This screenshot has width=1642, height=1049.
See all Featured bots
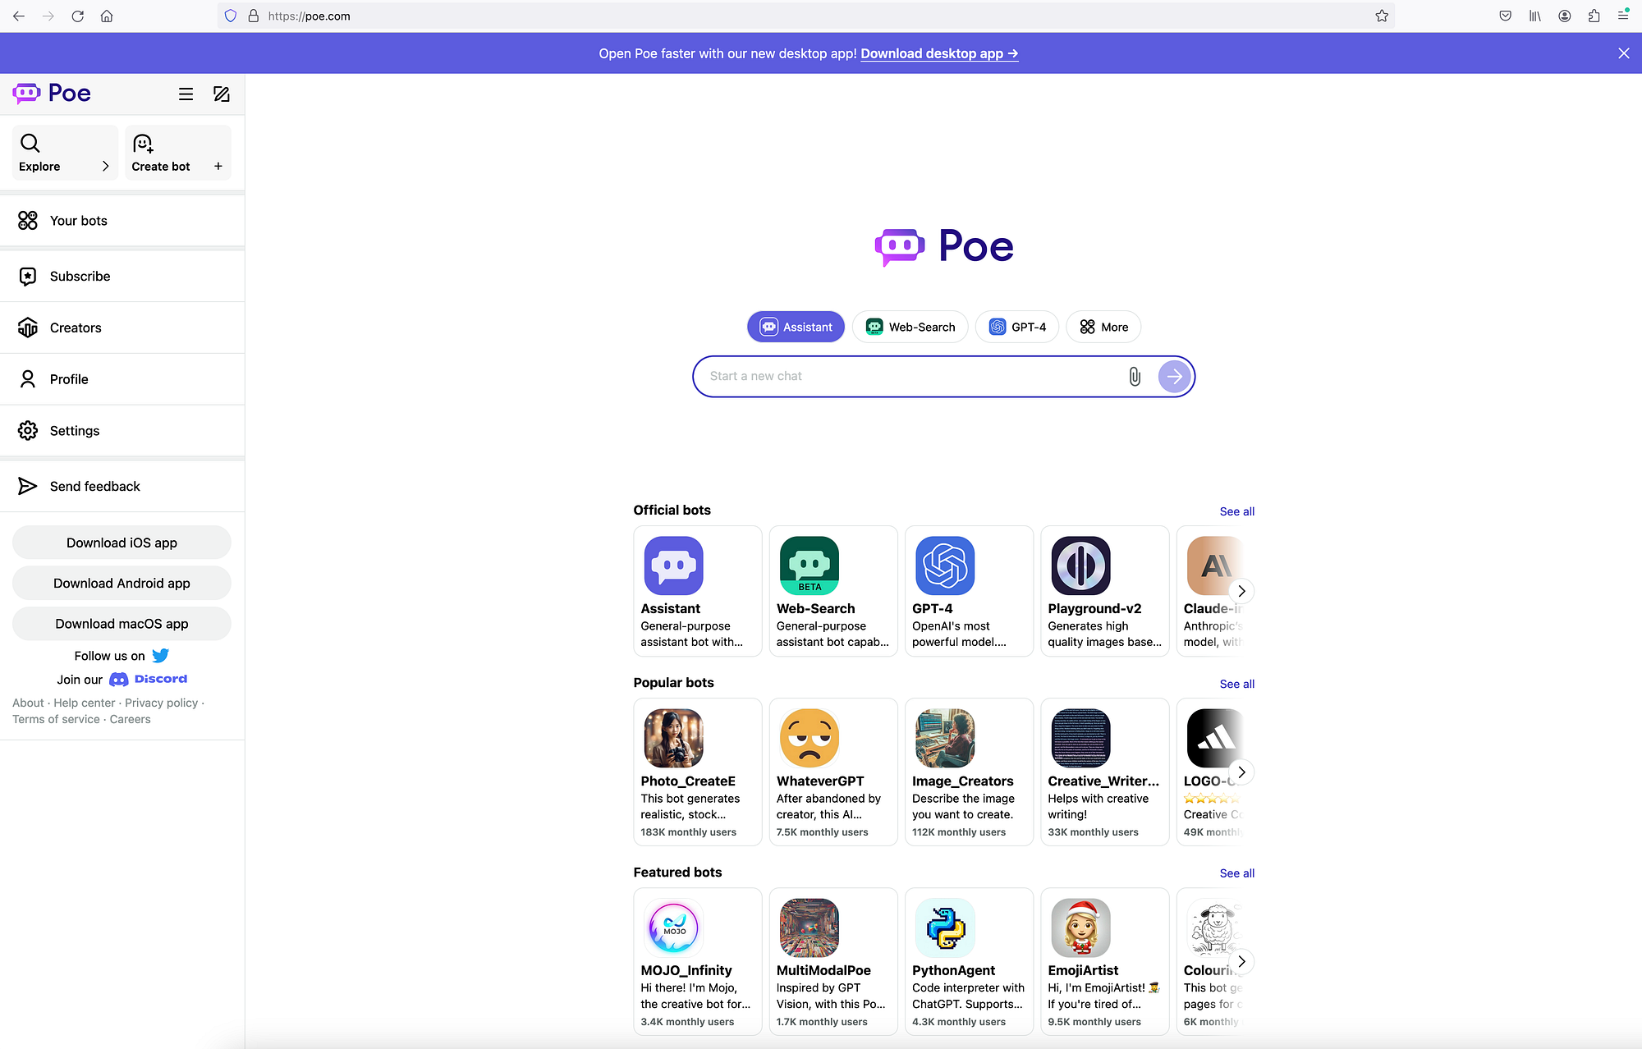(1236, 873)
